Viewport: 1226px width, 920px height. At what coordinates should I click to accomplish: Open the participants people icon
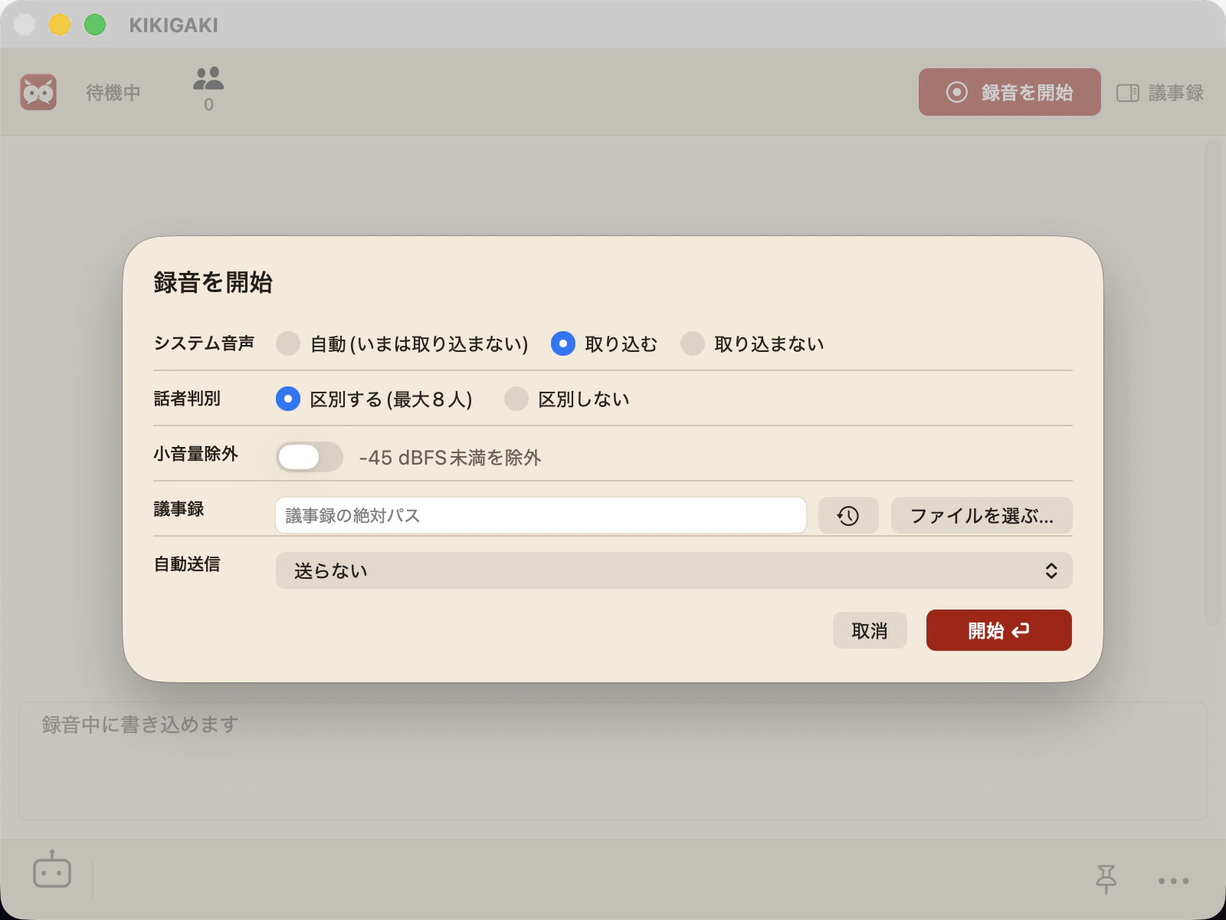coord(208,79)
